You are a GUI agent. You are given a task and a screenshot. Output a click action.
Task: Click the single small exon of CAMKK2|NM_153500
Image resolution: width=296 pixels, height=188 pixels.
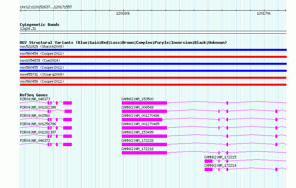pos(227,103)
